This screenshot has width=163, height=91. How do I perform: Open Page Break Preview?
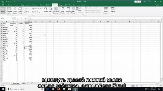[x=9, y=10]
